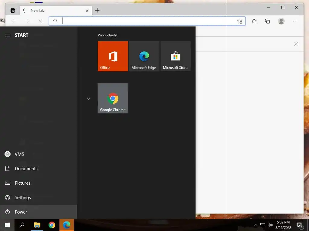Open a new tab in Edge
309x231 pixels.
97,11
